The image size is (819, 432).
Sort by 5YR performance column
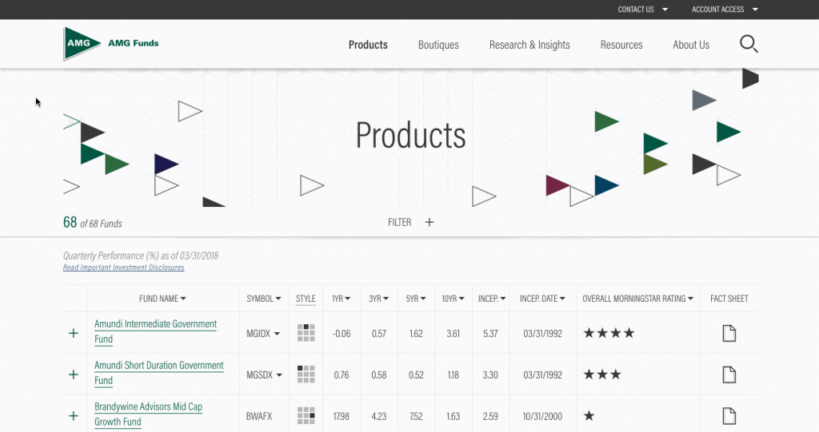(x=416, y=299)
